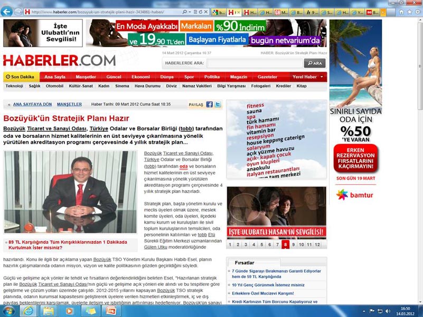The height and width of the screenshot is (317, 423).
Task: Open the address bar search magnifier
Action: [x=184, y=12]
